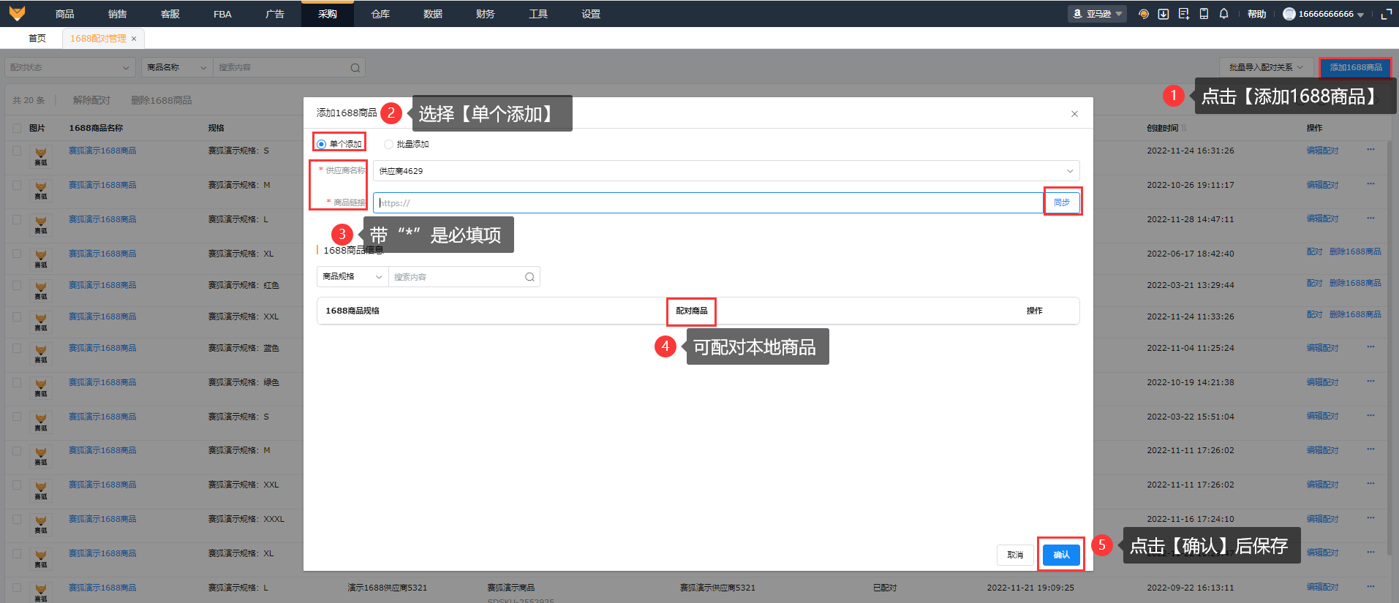Viewport: 1399px width, 603px height.
Task: Click the 配对商品 column header in the dialog
Action: (x=692, y=311)
